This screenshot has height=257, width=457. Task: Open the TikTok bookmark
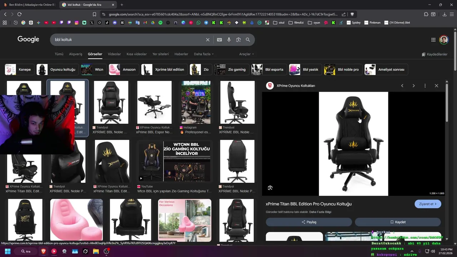point(107,22)
